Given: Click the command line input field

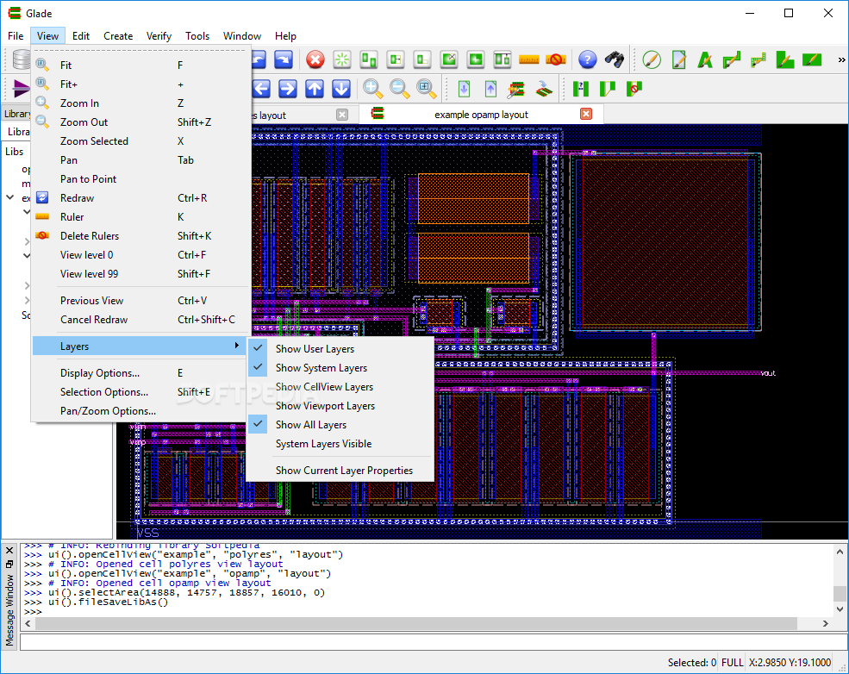Looking at the screenshot, I should pos(434,641).
